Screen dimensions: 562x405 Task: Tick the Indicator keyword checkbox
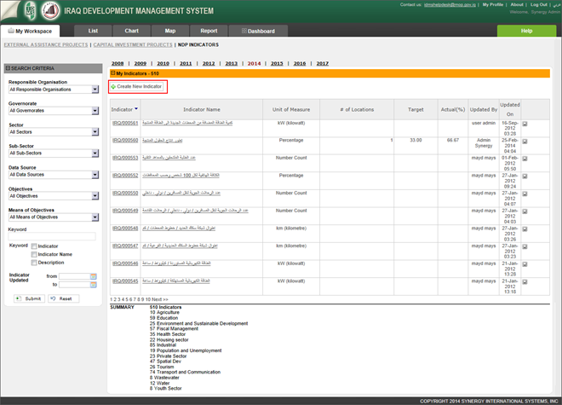pos(34,246)
